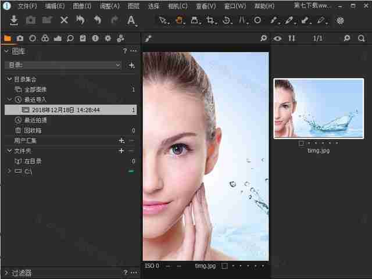This screenshot has width=372, height=279.
Task: Click the undo arrow icon in toolbar
Action: [98, 20]
